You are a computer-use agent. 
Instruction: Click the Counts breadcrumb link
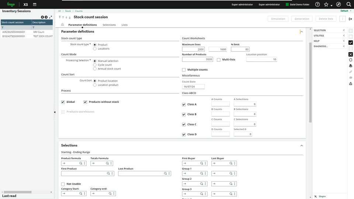click(x=79, y=11)
